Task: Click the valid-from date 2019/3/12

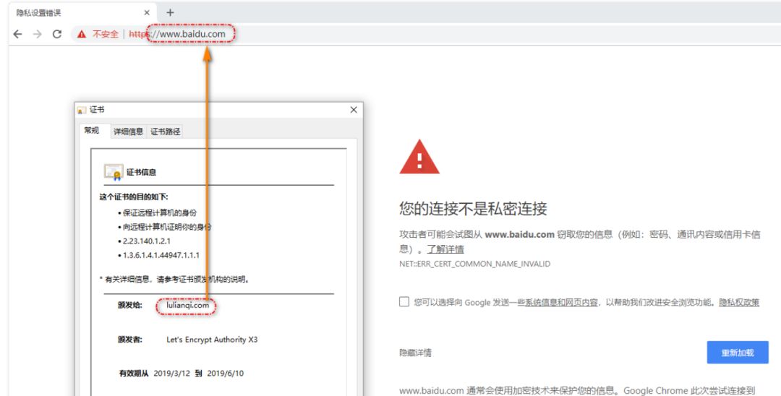Action: 172,373
